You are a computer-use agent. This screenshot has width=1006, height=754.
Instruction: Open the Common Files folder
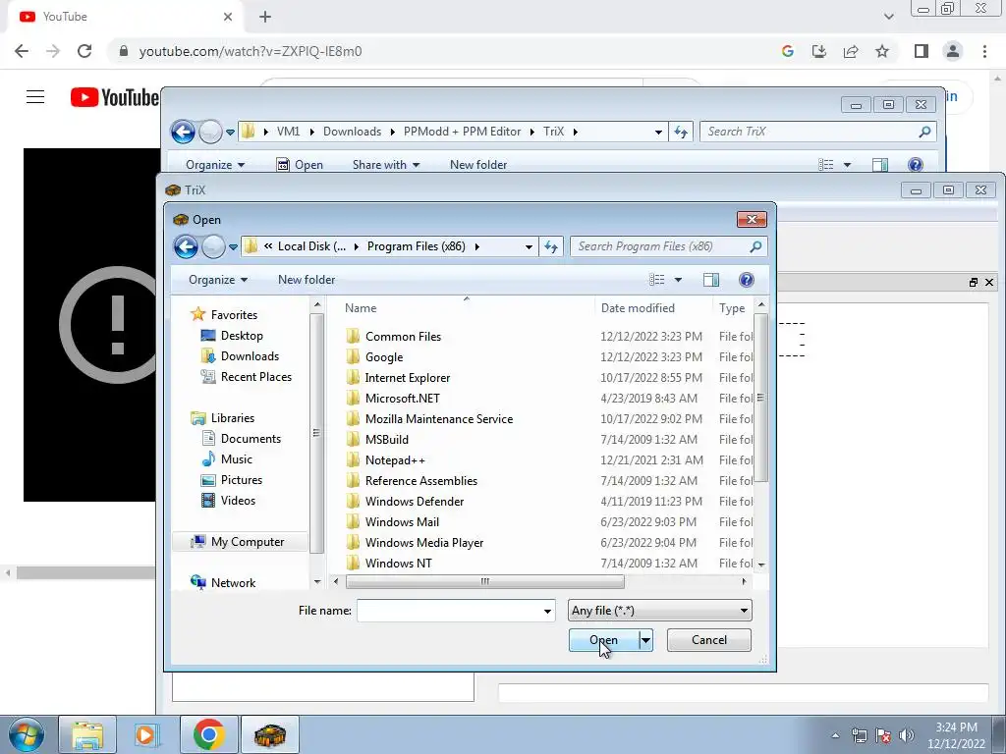pyautogui.click(x=403, y=337)
